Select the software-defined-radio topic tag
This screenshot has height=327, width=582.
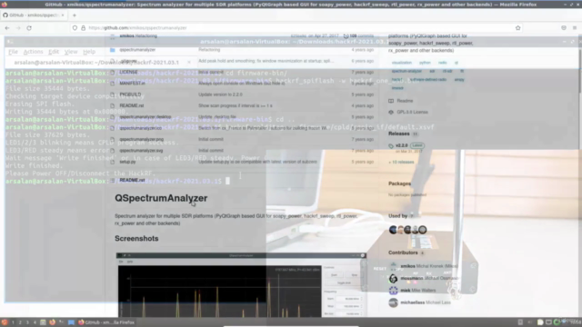428,79
